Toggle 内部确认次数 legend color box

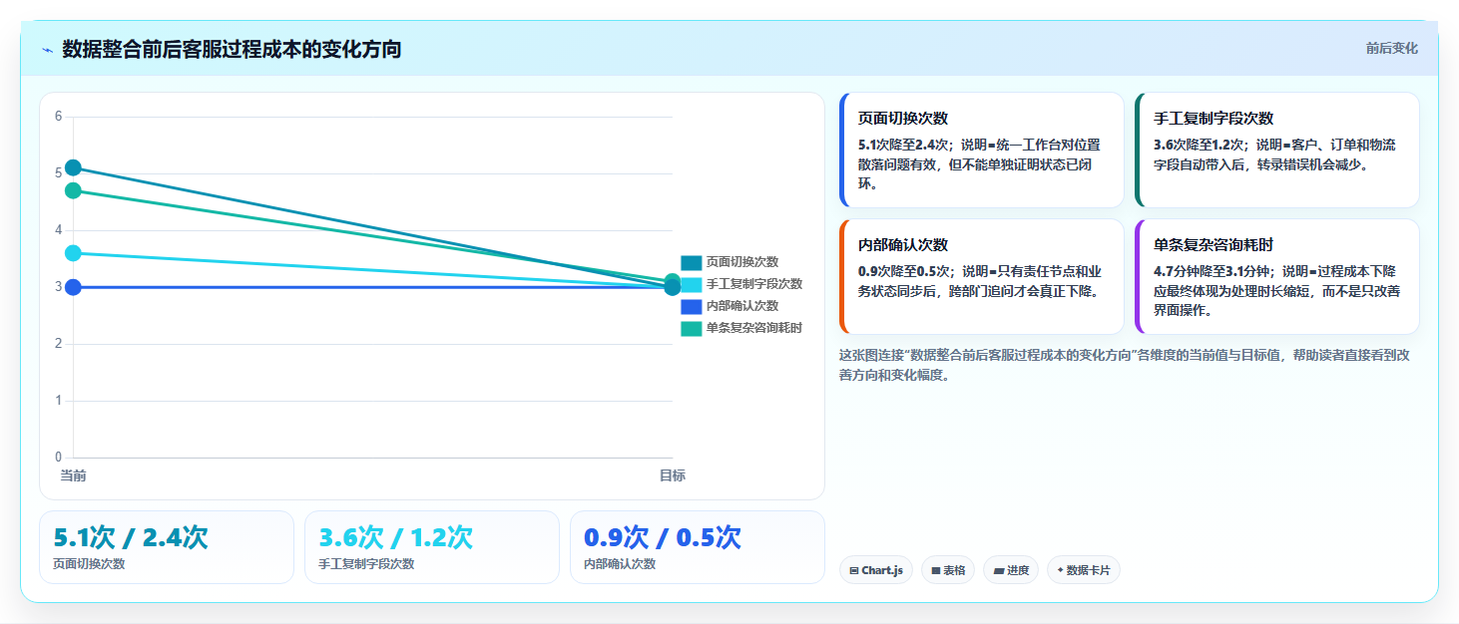click(692, 306)
